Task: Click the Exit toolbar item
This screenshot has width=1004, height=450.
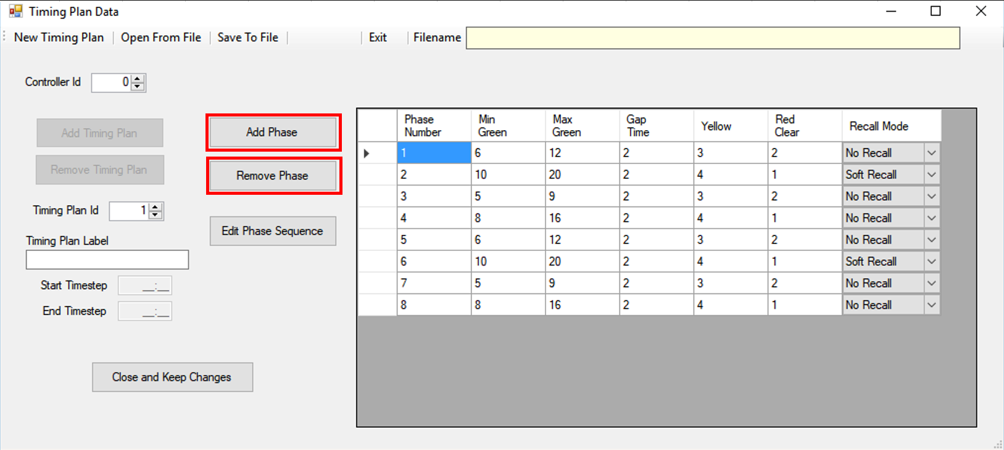Action: click(x=378, y=38)
